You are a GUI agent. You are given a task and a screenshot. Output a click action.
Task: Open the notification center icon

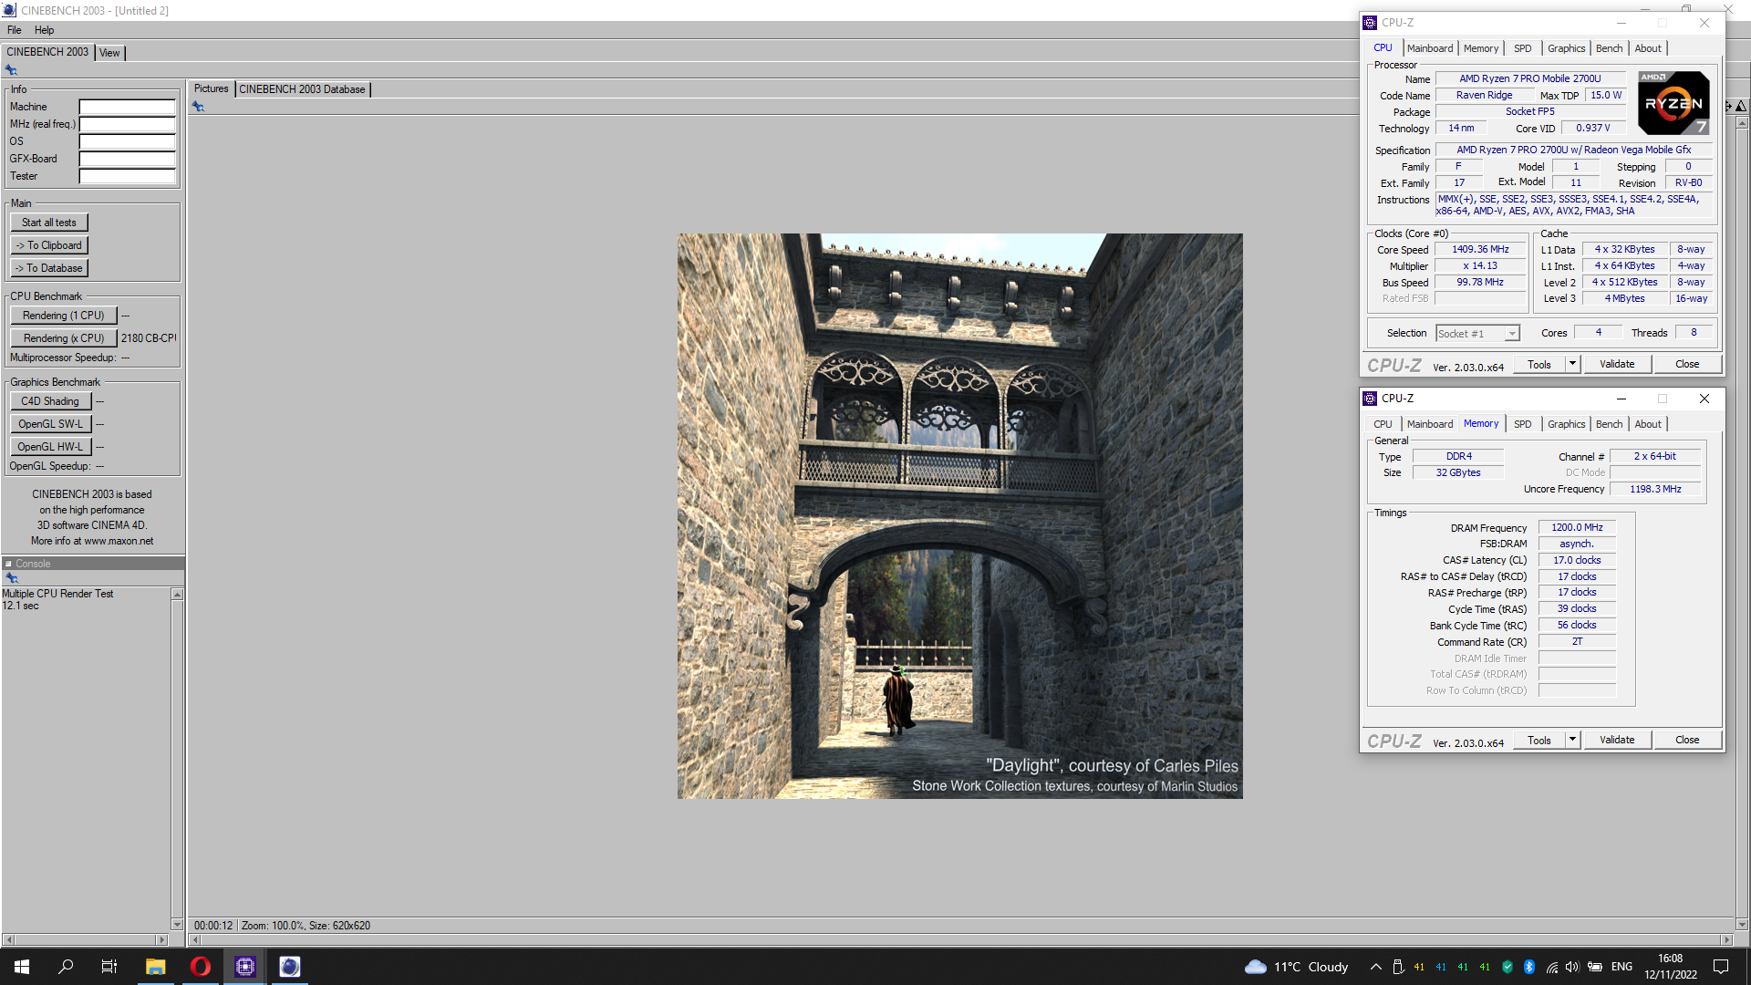point(1721,967)
